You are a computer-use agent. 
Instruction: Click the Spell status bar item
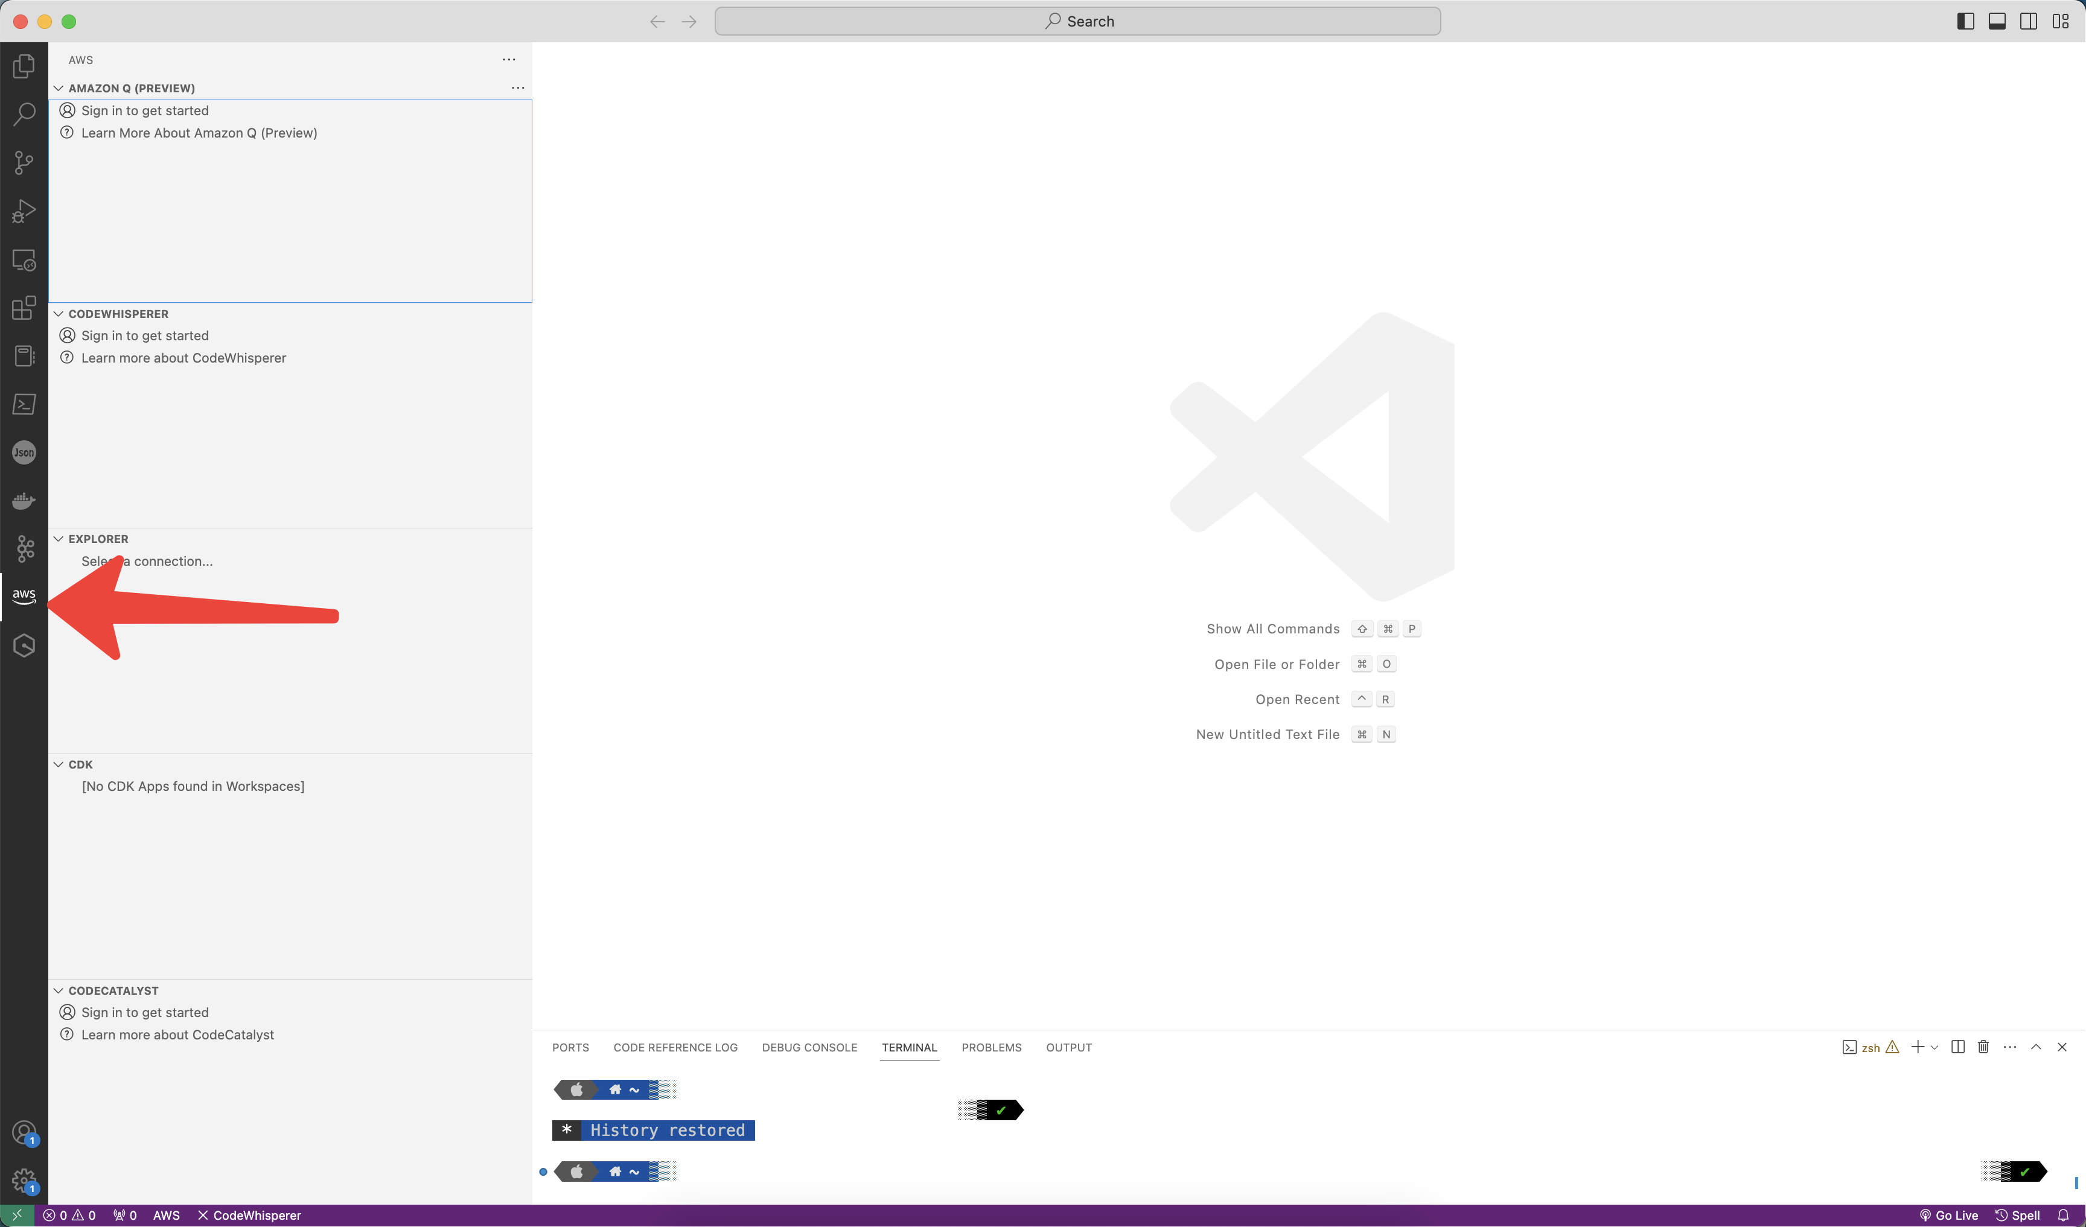pyautogui.click(x=2018, y=1214)
